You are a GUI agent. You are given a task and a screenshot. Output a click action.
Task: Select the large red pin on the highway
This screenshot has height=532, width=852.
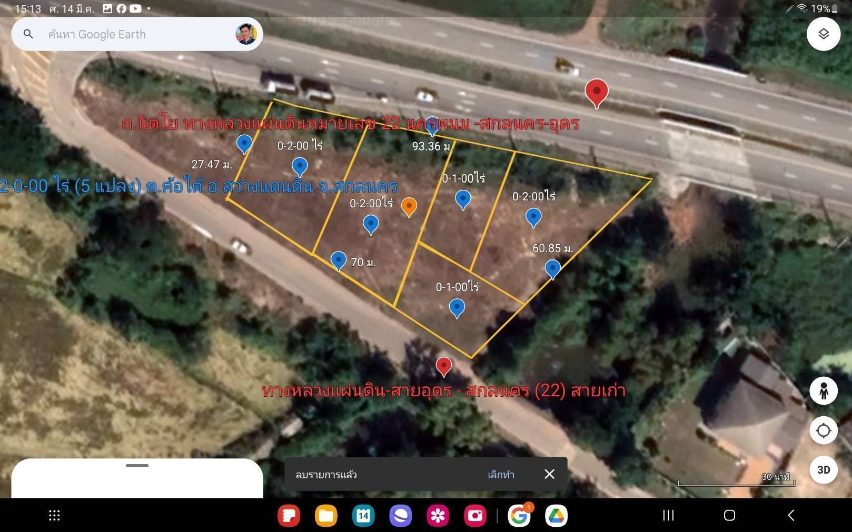pos(597,94)
